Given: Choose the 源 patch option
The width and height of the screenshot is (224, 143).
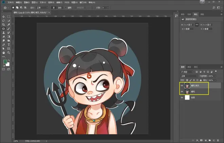Looking at the screenshot, I should 54,7.
